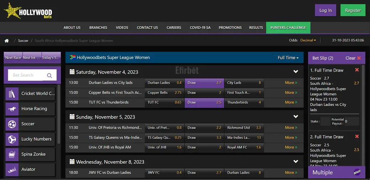
Task: Select Ma-Indies La... 13 odds
Action: 244,138
